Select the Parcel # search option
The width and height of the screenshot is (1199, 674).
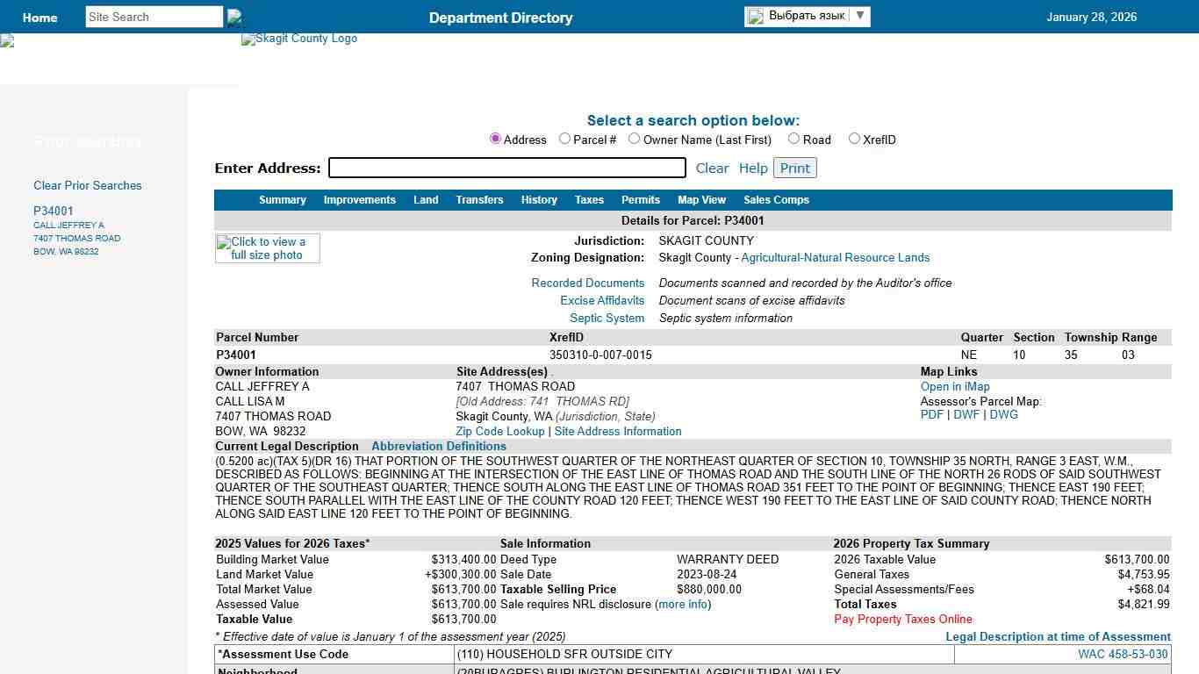564,139
